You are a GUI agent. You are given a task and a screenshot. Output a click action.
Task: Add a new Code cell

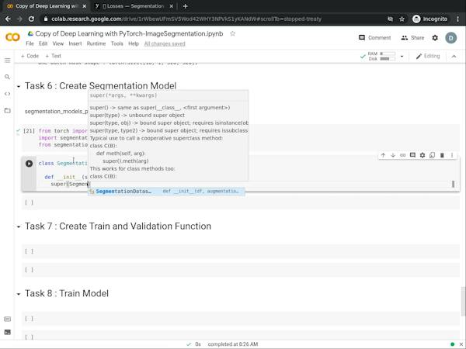click(30, 56)
